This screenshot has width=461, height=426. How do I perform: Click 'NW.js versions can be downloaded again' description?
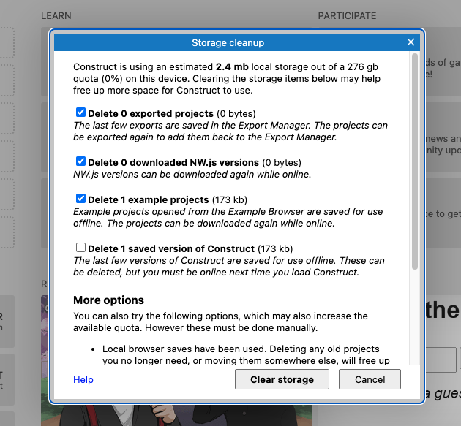[192, 175]
